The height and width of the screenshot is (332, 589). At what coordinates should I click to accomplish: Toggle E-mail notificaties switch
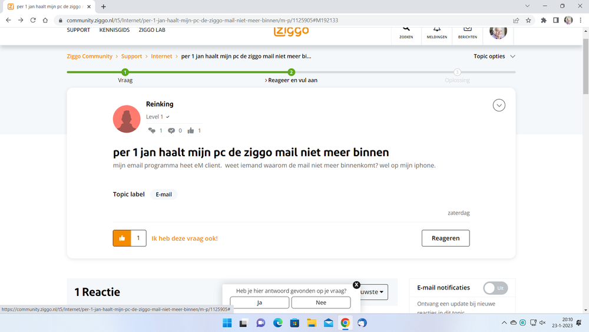[495, 288]
